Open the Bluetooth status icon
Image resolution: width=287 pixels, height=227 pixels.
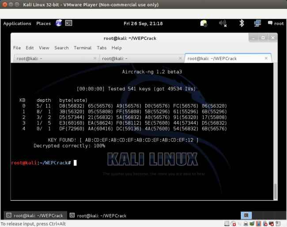point(242,23)
